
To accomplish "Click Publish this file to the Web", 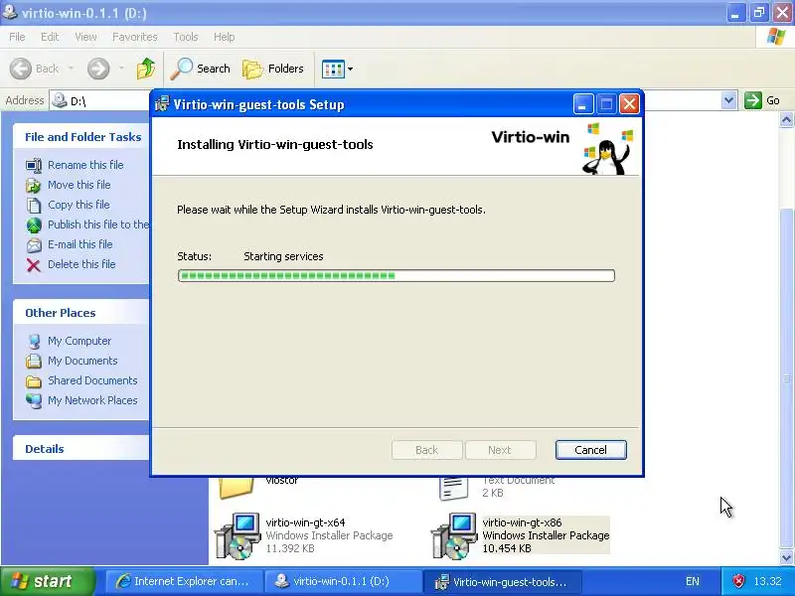I will pos(98,224).
